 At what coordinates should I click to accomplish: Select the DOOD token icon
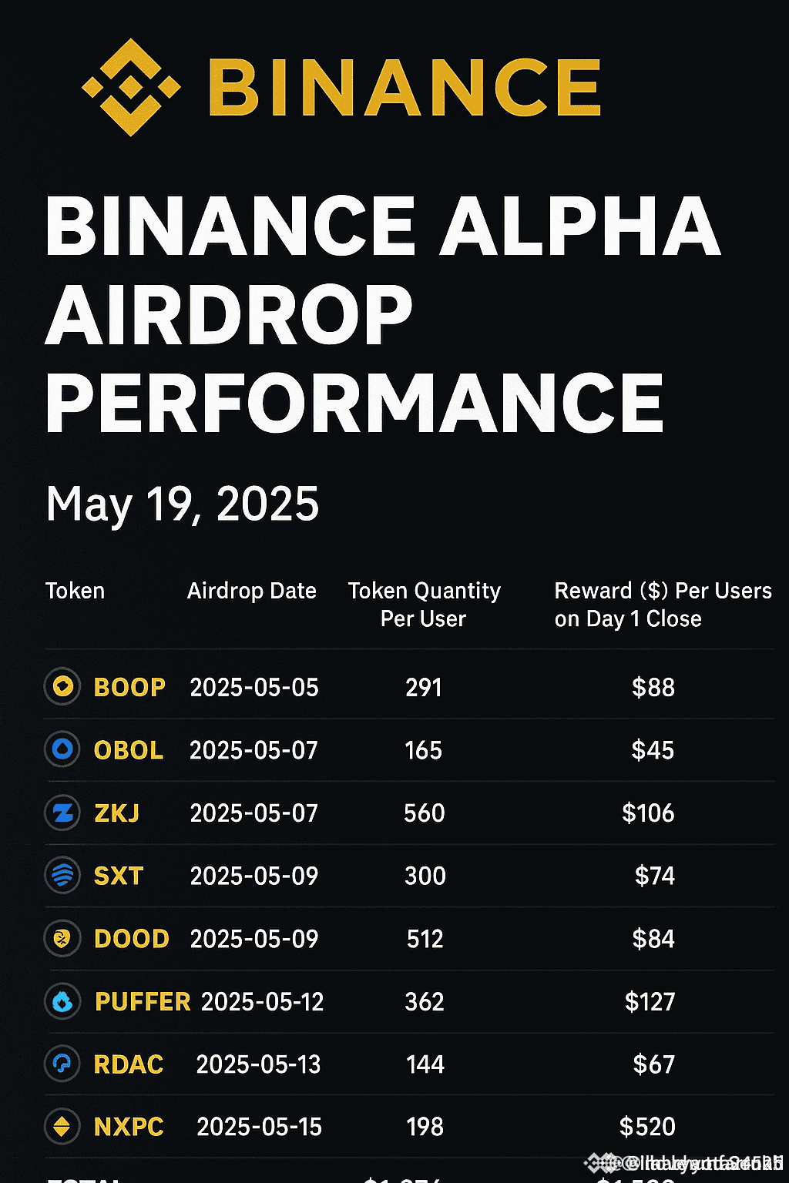(62, 938)
